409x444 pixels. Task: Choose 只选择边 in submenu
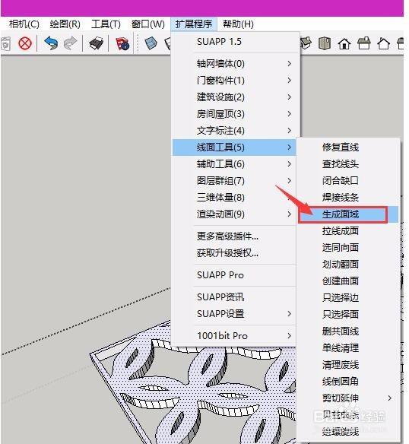pos(348,297)
